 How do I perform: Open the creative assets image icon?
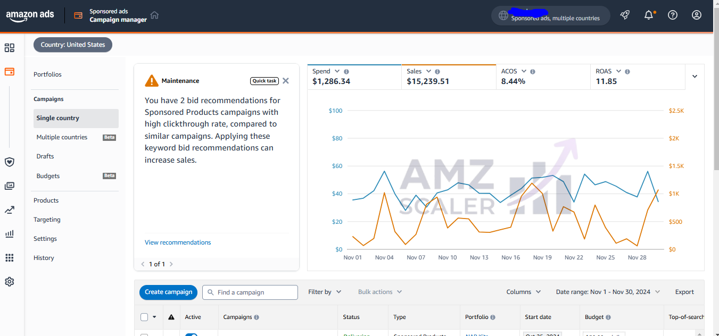tap(10, 186)
